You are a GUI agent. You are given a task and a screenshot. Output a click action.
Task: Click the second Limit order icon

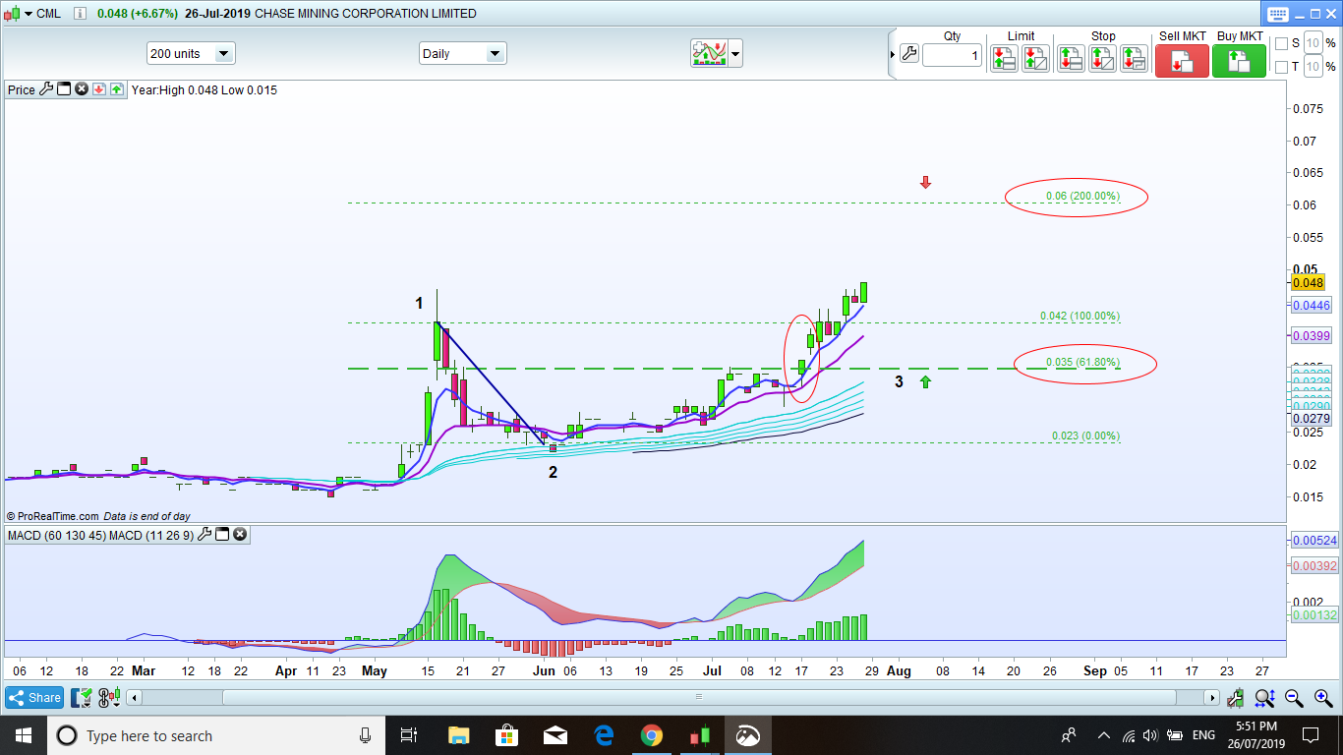(x=1035, y=59)
